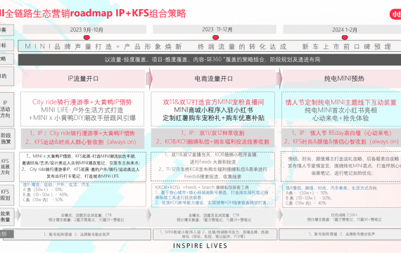Select the 2024 1-2月 timeline header

tap(342, 30)
